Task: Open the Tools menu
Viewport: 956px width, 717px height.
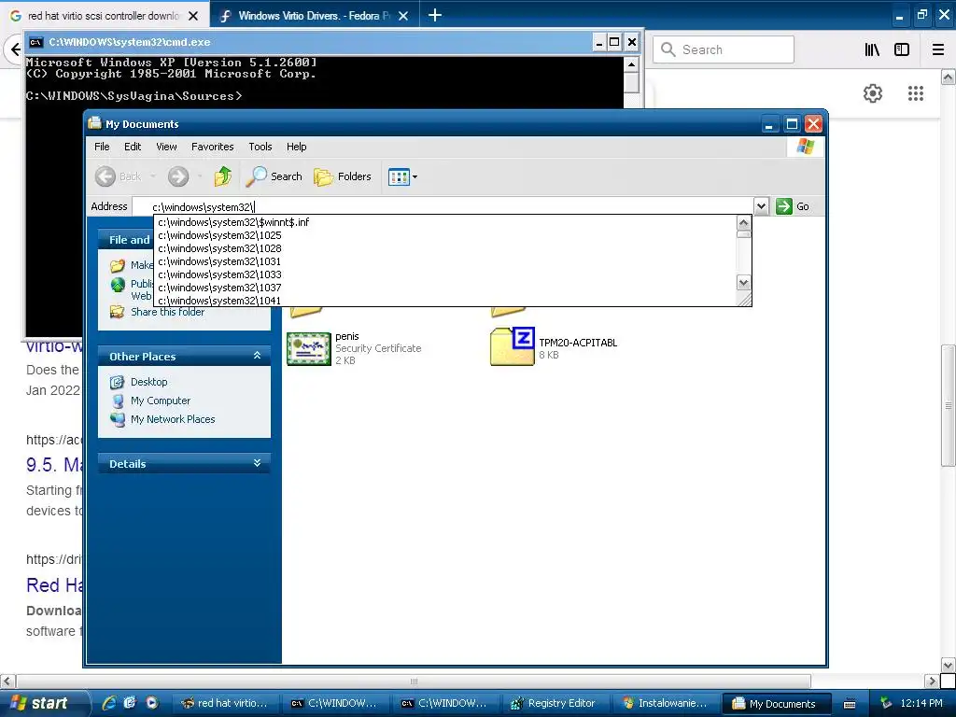Action: [x=260, y=147]
